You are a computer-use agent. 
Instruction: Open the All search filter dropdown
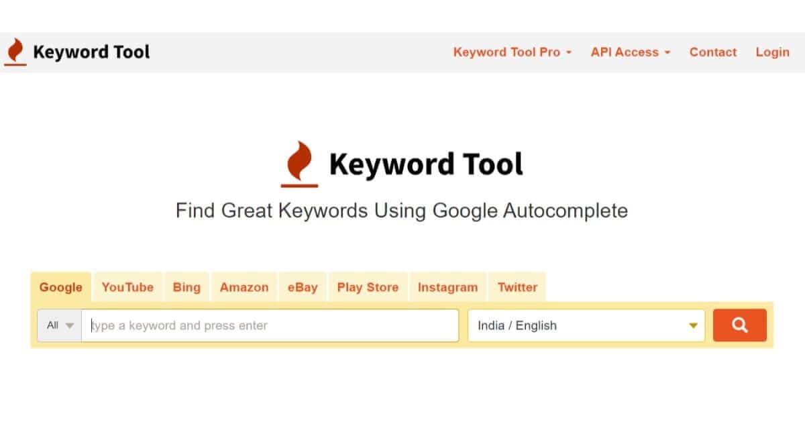tap(60, 325)
